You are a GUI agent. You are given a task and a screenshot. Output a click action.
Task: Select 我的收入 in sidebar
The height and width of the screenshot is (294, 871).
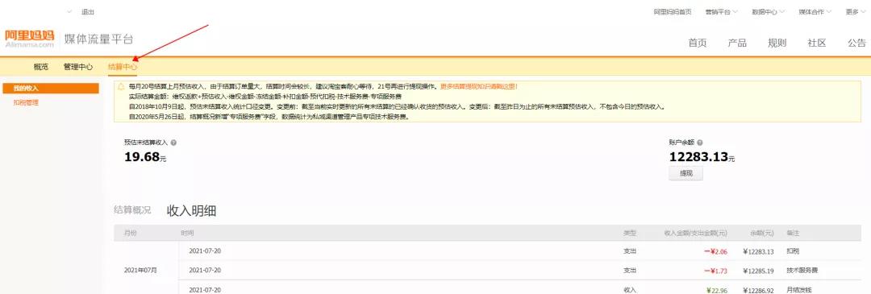click(x=51, y=89)
